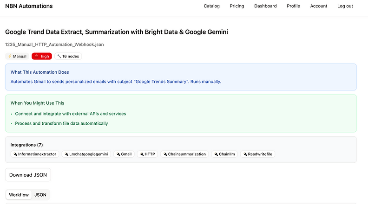The width and height of the screenshot is (368, 204).
Task: Click the 16 nodes badge
Action: tap(68, 56)
